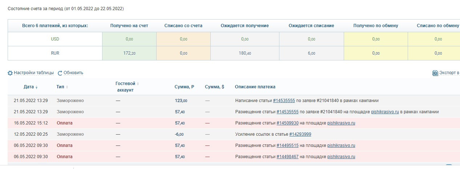Open pishikrasivo.ru link in 16.05.2022 row
The image size is (460, 169).
pyautogui.click(x=341, y=123)
